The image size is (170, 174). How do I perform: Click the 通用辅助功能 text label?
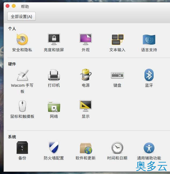coord(149,158)
